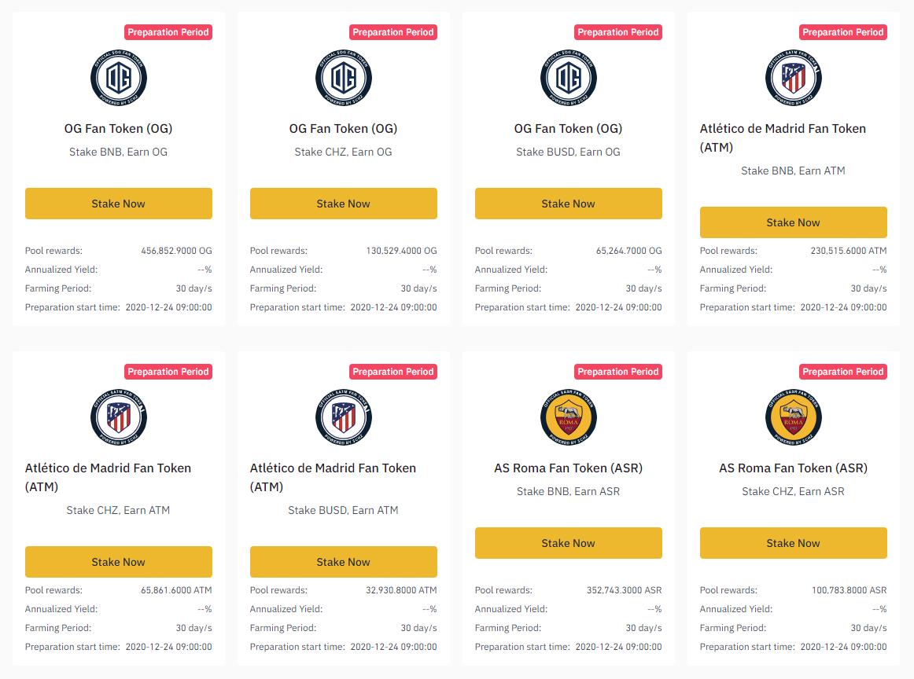Click the OG Fan Token (OG) title above Stake BUSD

569,129
